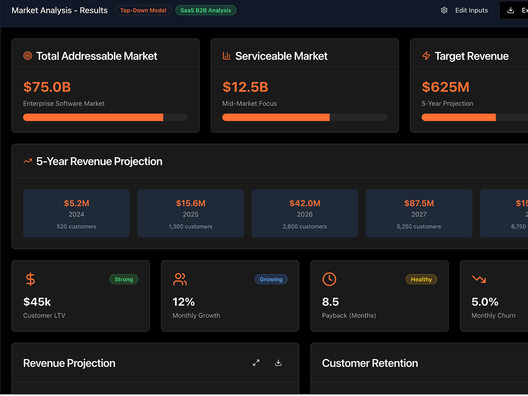Click the Growing status badge
Image resolution: width=528 pixels, height=396 pixels.
271,279
